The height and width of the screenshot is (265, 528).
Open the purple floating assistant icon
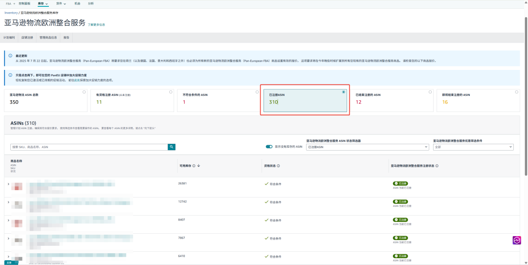point(517,240)
